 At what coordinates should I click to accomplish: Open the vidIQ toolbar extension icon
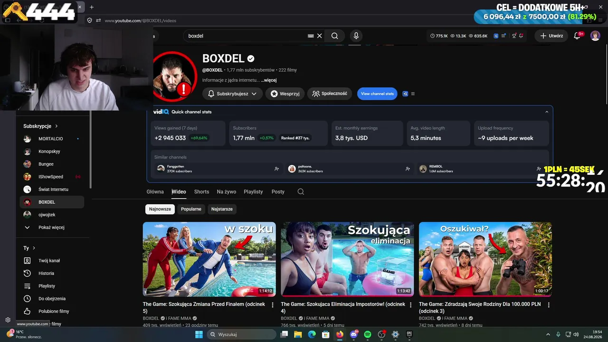pos(496,36)
